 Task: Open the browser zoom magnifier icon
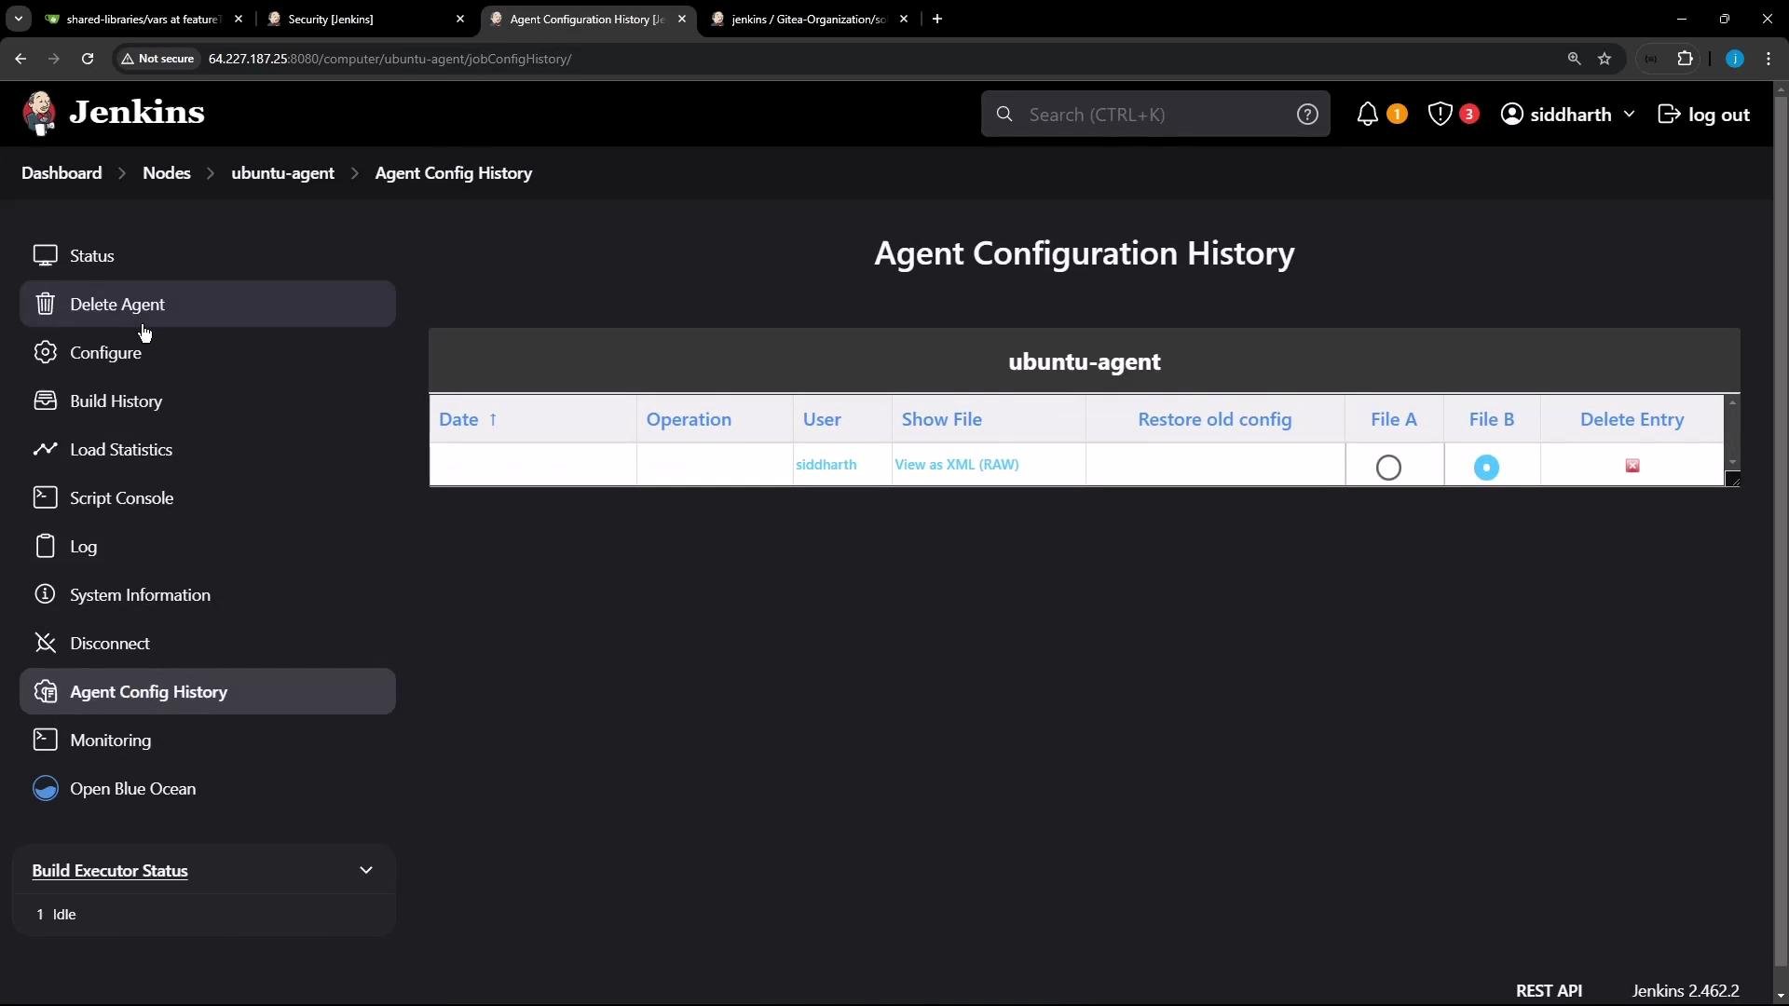click(x=1574, y=59)
